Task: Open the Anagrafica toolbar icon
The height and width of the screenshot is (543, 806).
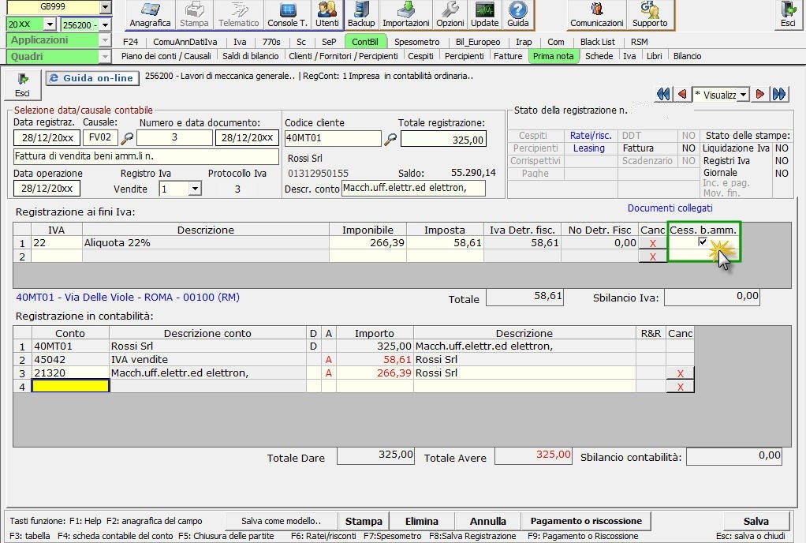Action: tap(150, 15)
